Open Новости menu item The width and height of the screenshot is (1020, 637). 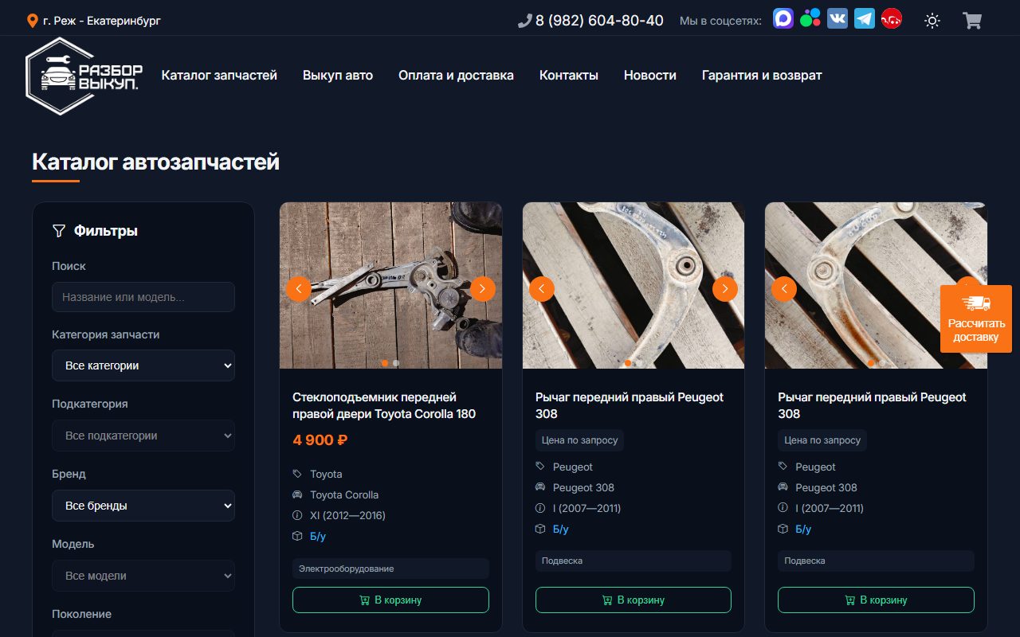(650, 76)
